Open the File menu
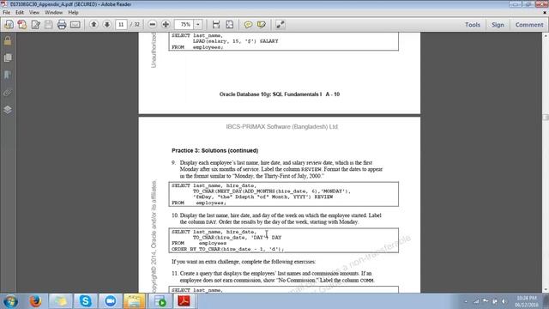The image size is (549, 309). click(6, 12)
